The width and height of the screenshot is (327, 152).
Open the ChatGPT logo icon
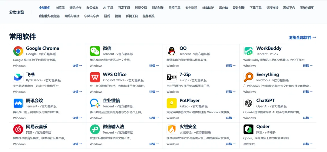click(249, 103)
